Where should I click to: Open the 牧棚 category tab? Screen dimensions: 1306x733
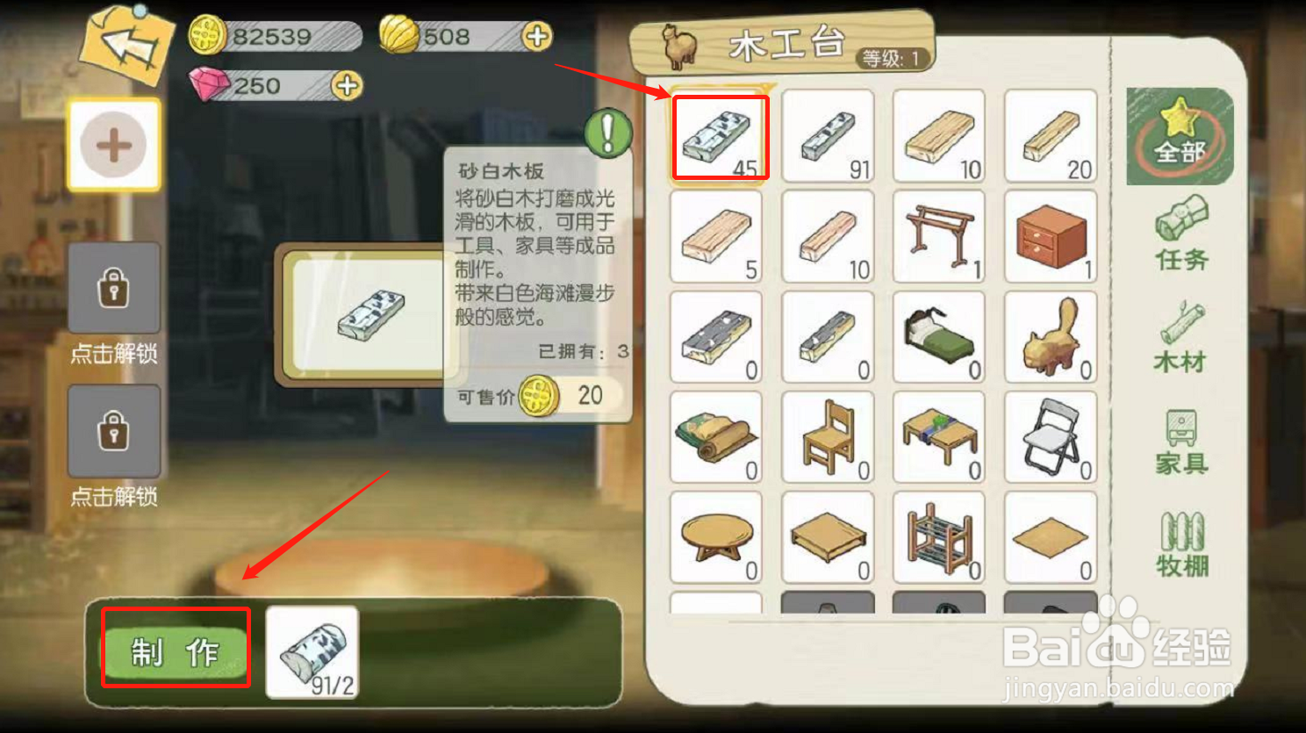point(1181,544)
